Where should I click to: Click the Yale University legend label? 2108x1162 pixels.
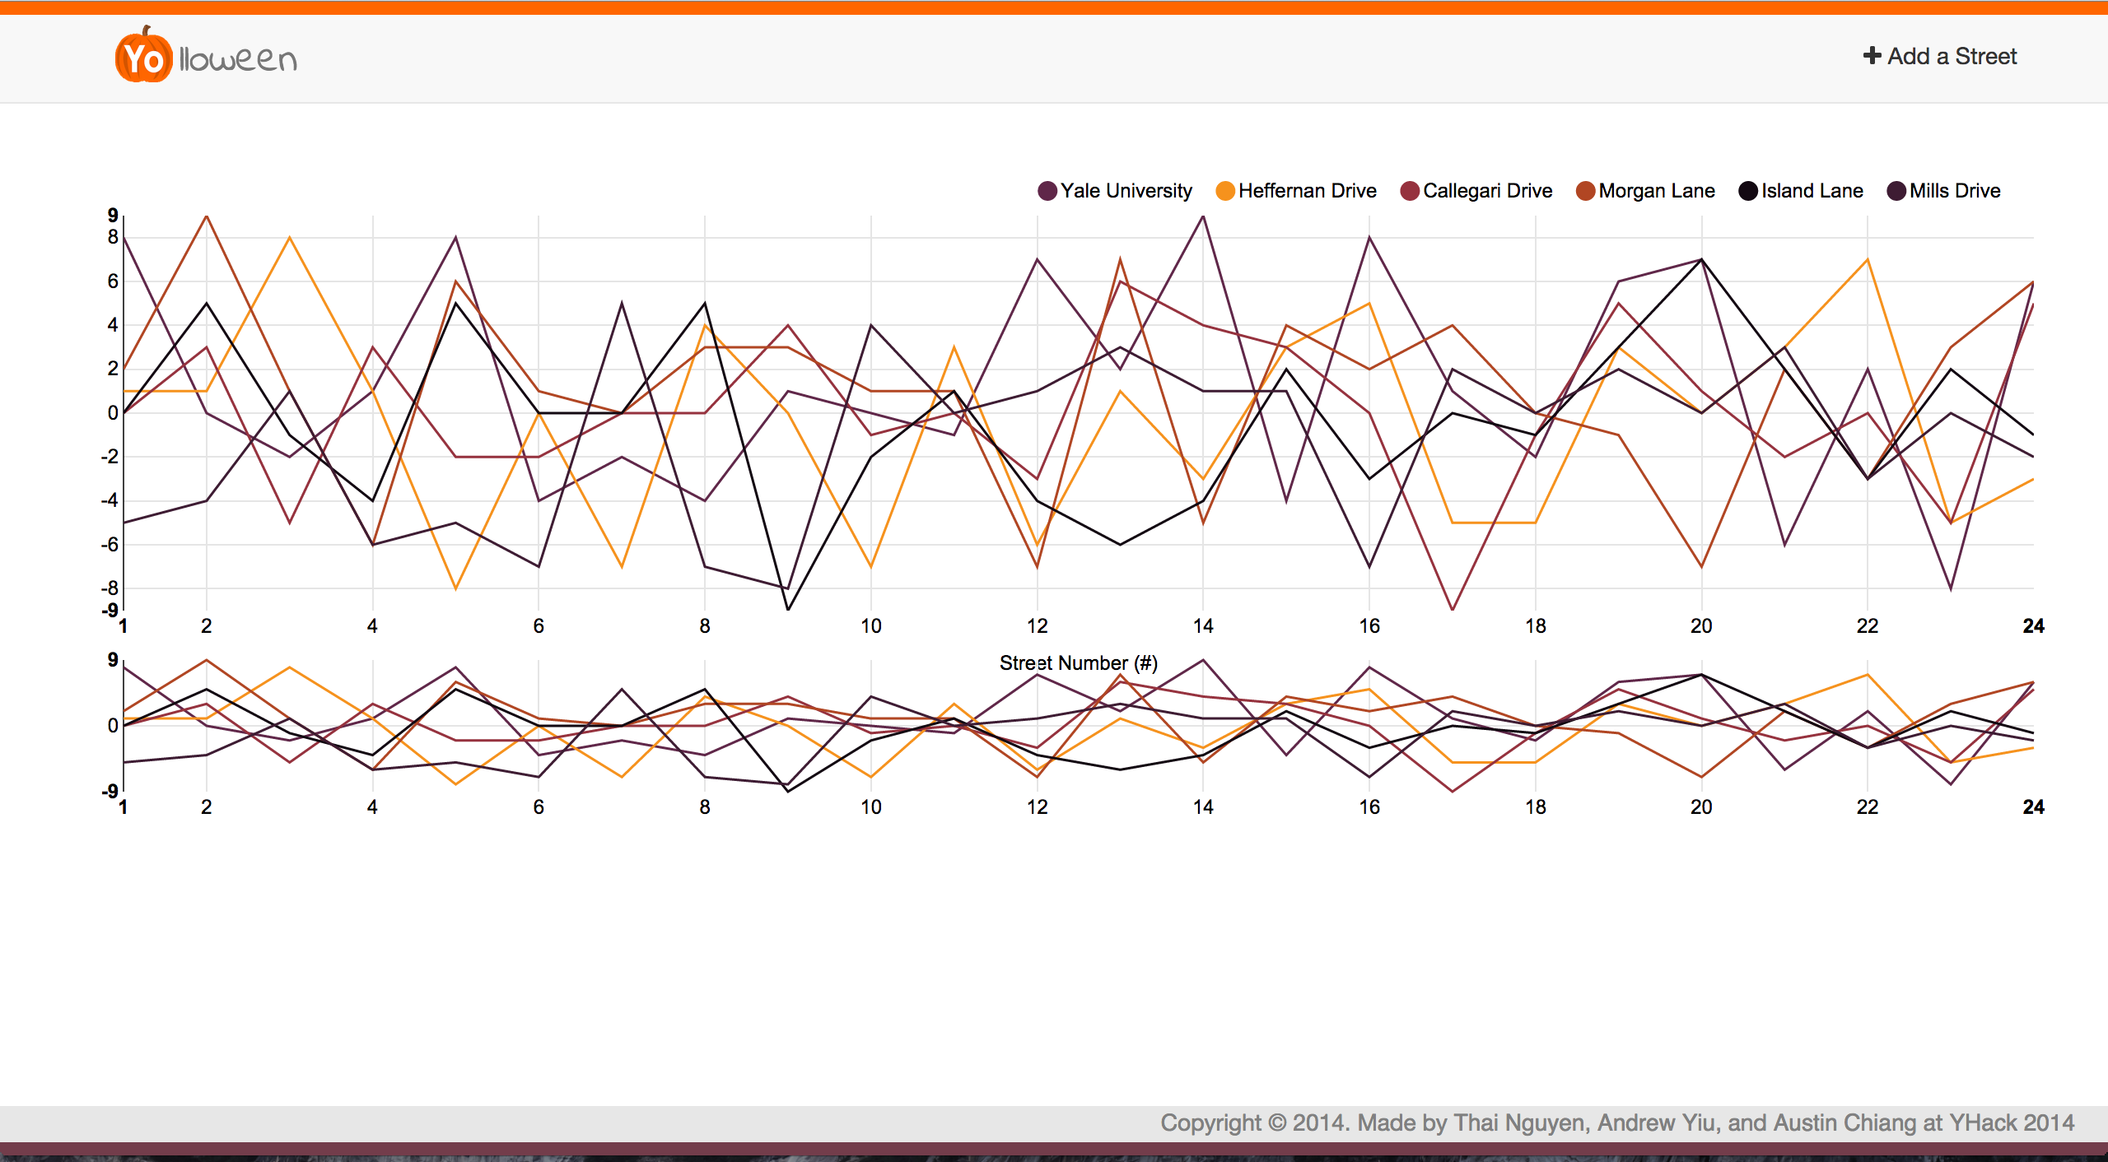pos(1126,191)
